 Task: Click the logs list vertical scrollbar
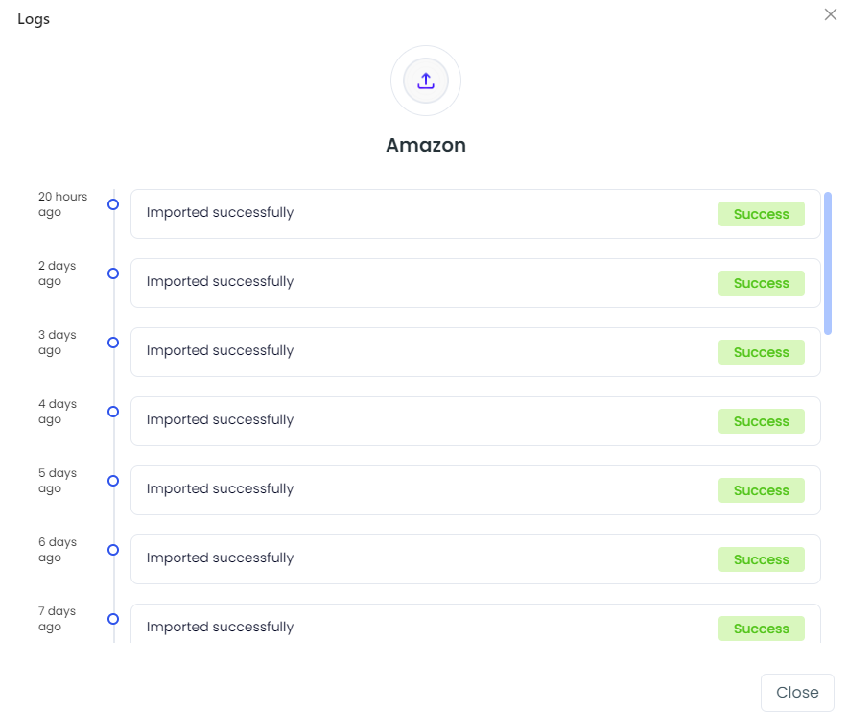click(x=828, y=263)
